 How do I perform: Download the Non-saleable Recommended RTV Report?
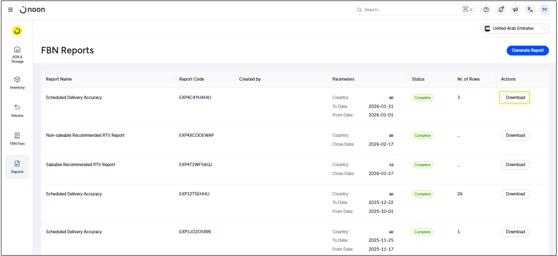pos(515,136)
